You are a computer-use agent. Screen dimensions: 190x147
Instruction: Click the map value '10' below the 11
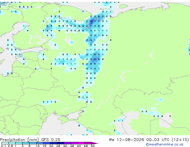pos(95,59)
